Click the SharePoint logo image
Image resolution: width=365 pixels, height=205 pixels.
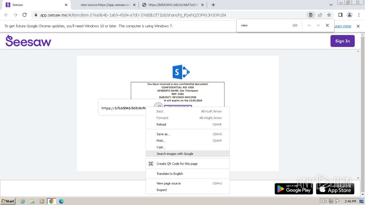click(x=181, y=72)
